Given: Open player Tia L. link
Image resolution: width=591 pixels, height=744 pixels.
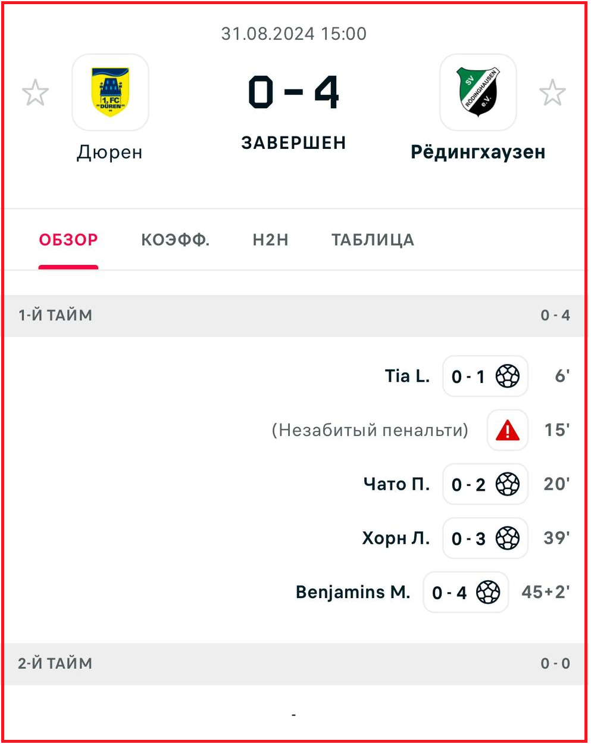Looking at the screenshot, I should tap(407, 376).
